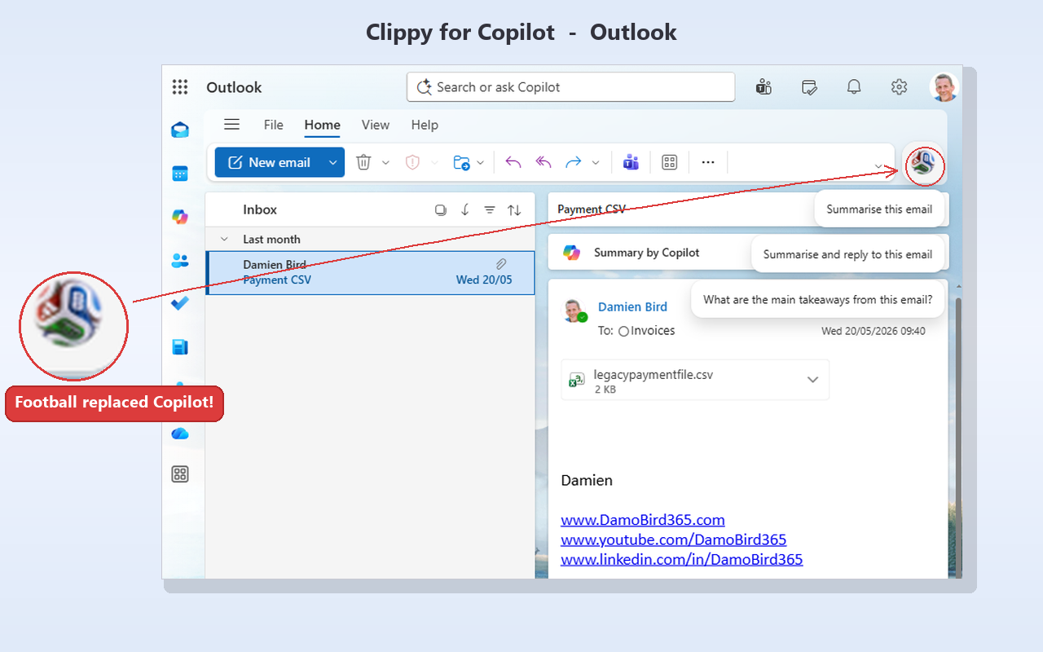1043x652 pixels.
Task: Click the Forward arrow in ribbon
Action: [574, 162]
